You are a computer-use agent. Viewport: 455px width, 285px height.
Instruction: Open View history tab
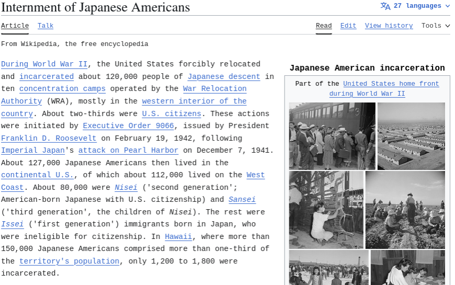[389, 26]
